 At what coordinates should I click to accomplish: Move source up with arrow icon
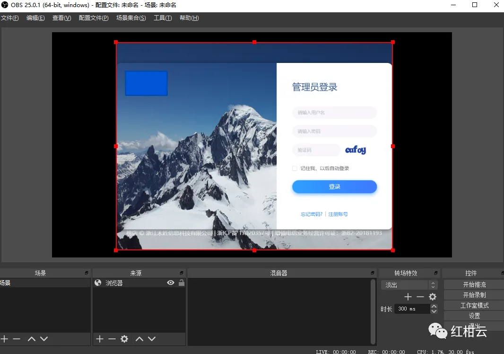(139, 338)
